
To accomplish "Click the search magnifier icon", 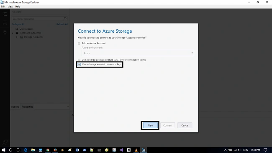I will 65,18.
